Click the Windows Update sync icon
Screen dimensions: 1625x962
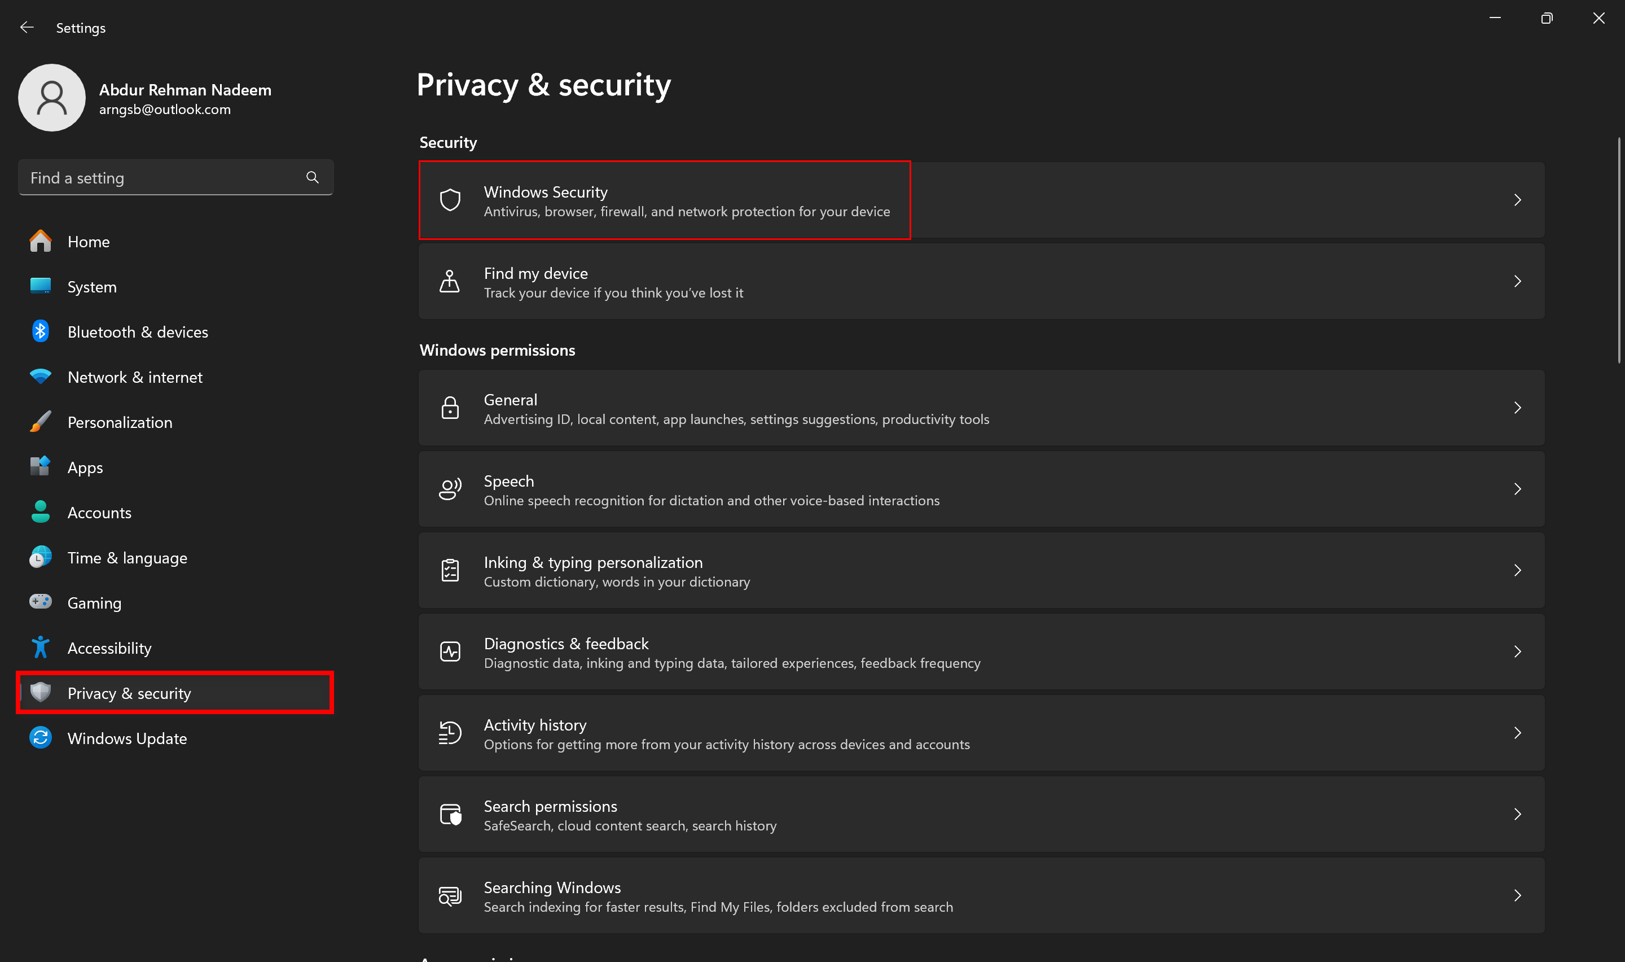[40, 738]
